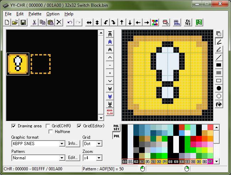This screenshot has width=231, height=175.
Task: Click the Cut scissors icon
Action: click(34, 22)
